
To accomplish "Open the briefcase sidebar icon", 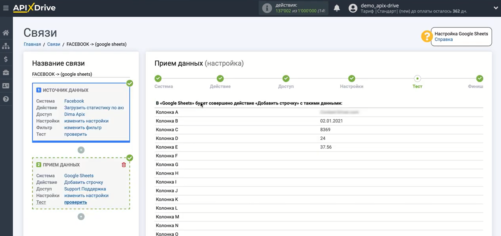I will 6,72.
